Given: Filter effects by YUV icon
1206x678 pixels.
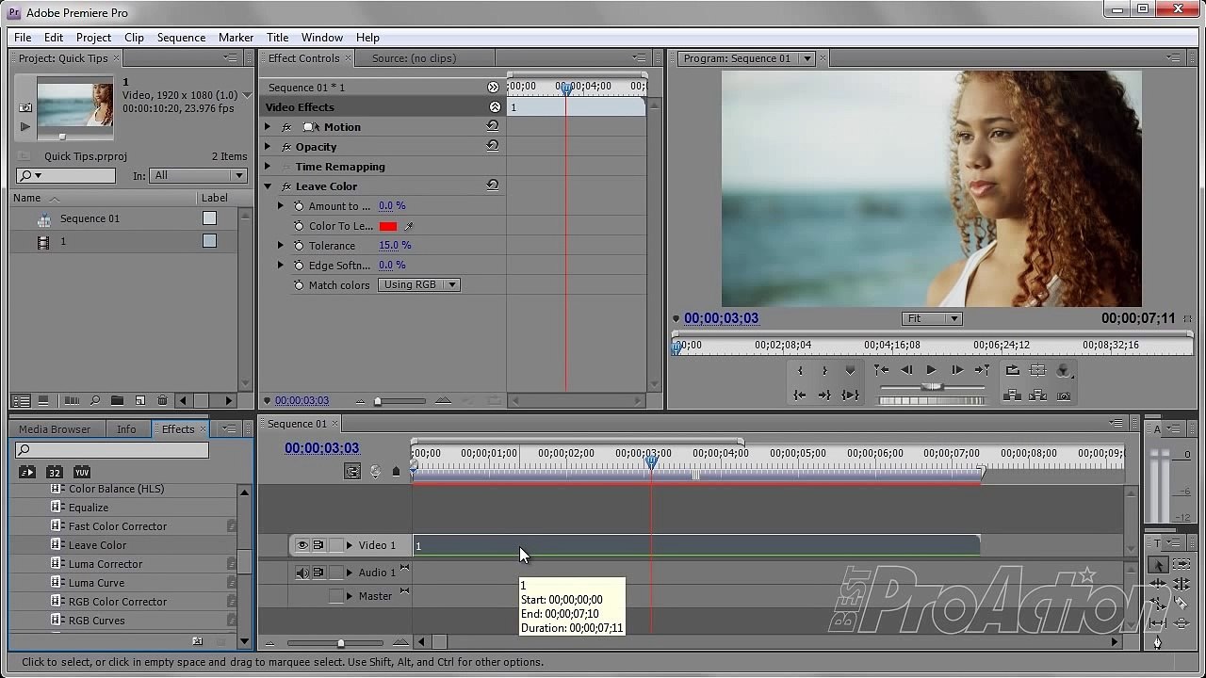Looking at the screenshot, I should tap(82, 472).
